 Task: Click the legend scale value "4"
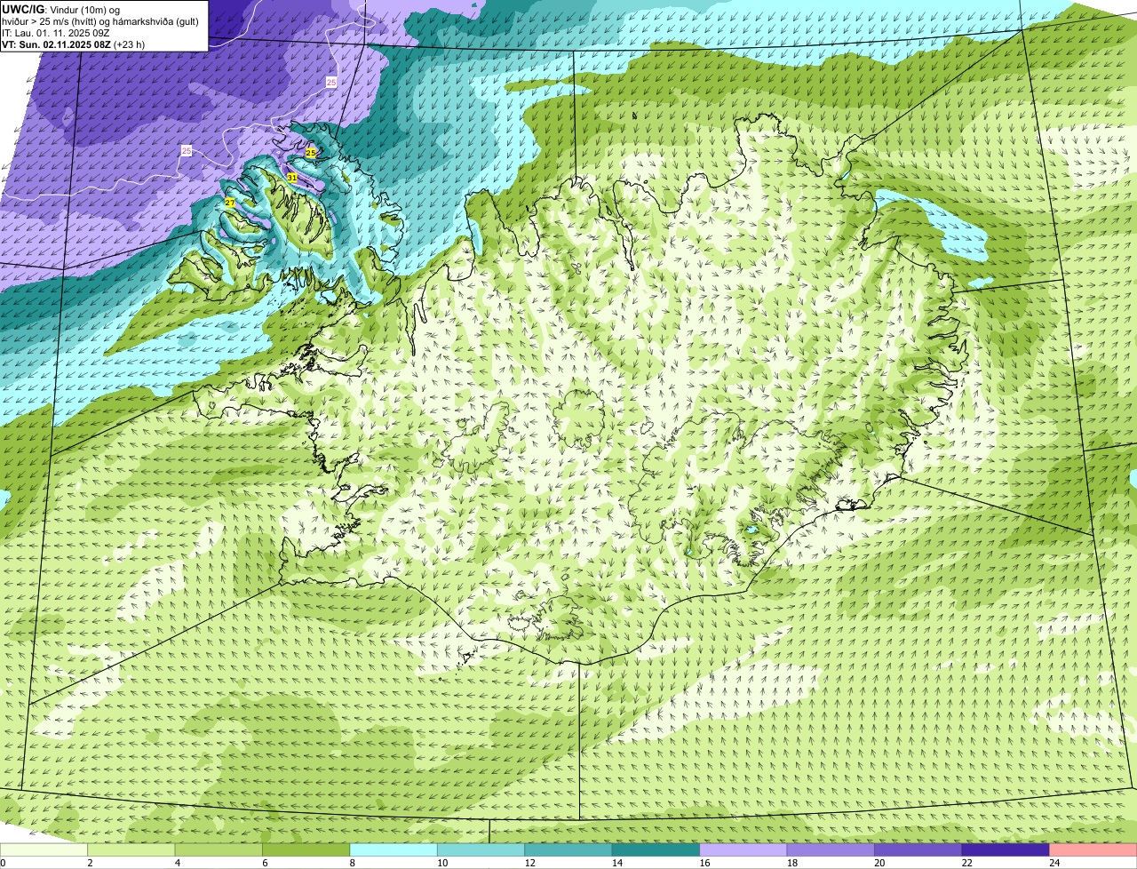pos(176,863)
